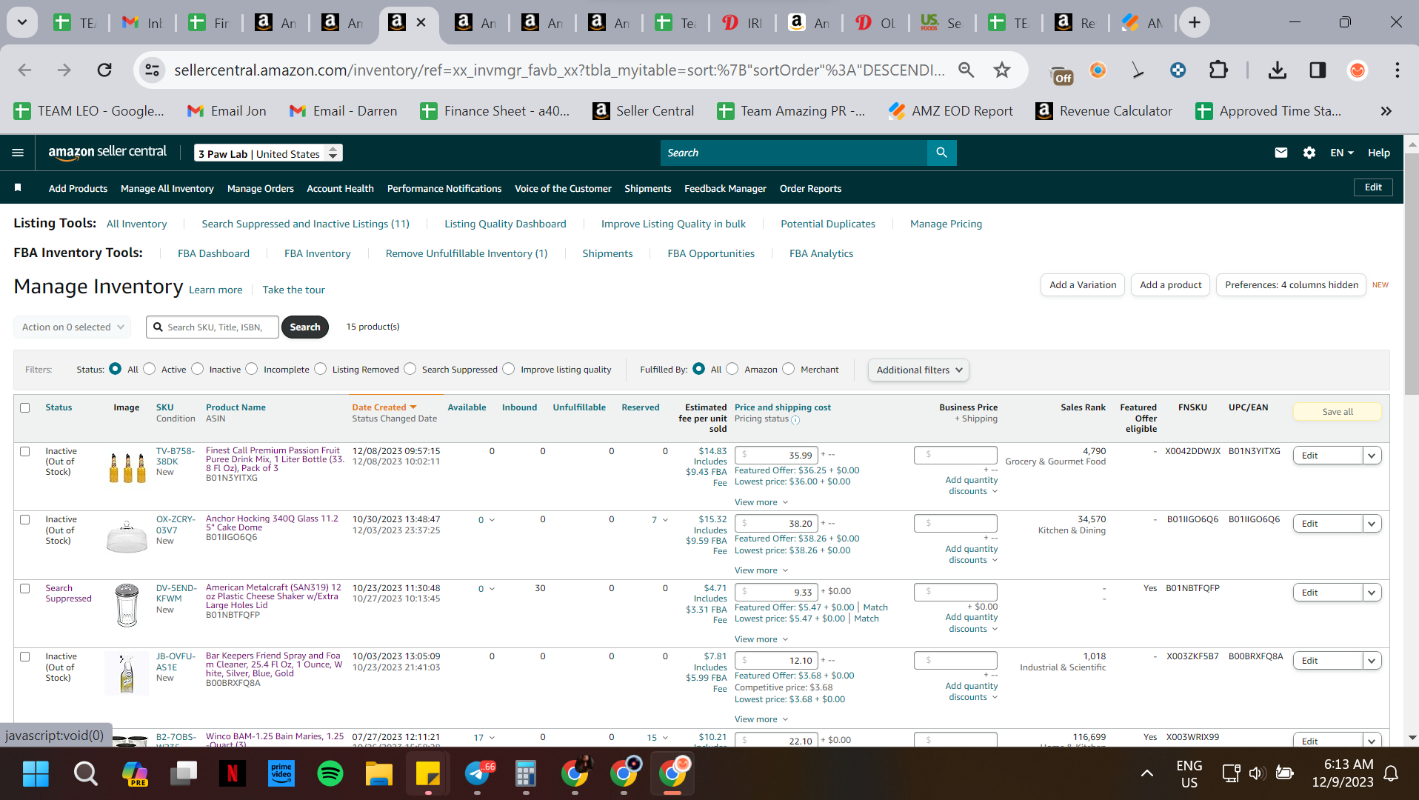Open the Seller Central hamburger menu
Image resolution: width=1419 pixels, height=800 pixels.
point(18,153)
